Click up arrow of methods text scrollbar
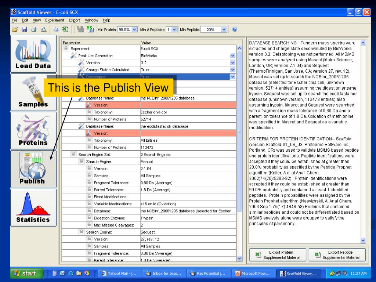 (363, 43)
